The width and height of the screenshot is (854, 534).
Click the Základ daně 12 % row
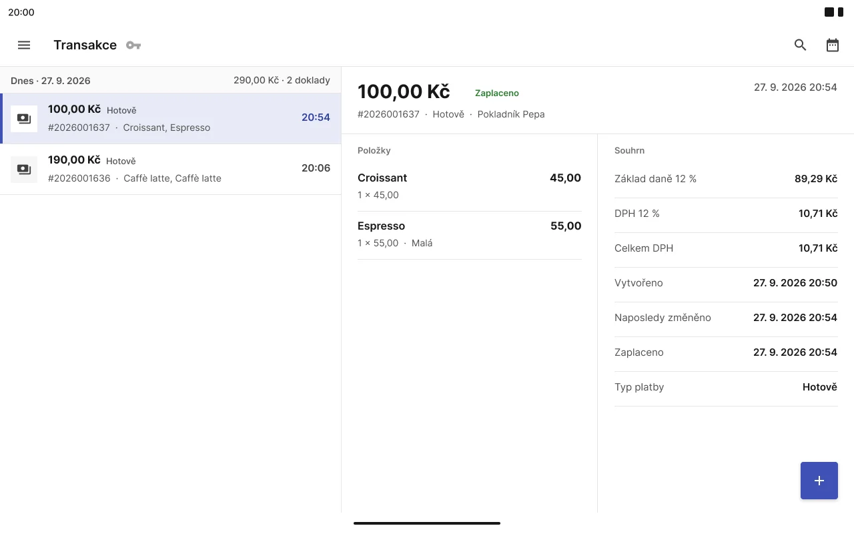click(726, 180)
